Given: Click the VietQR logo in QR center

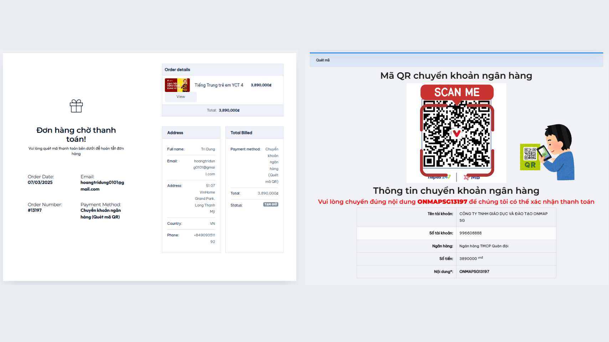Looking at the screenshot, I should click(x=457, y=134).
